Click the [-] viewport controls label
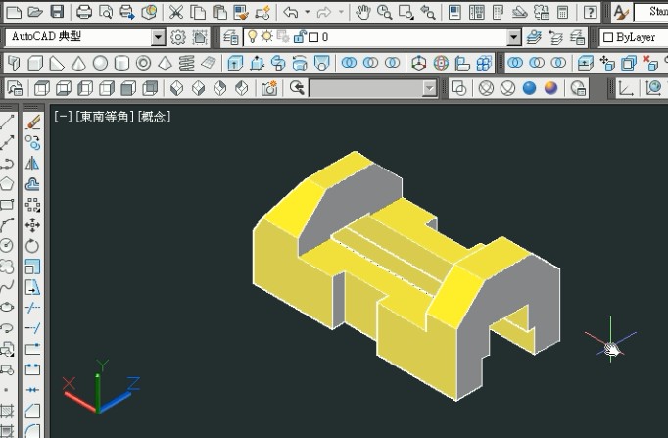 click(63, 117)
